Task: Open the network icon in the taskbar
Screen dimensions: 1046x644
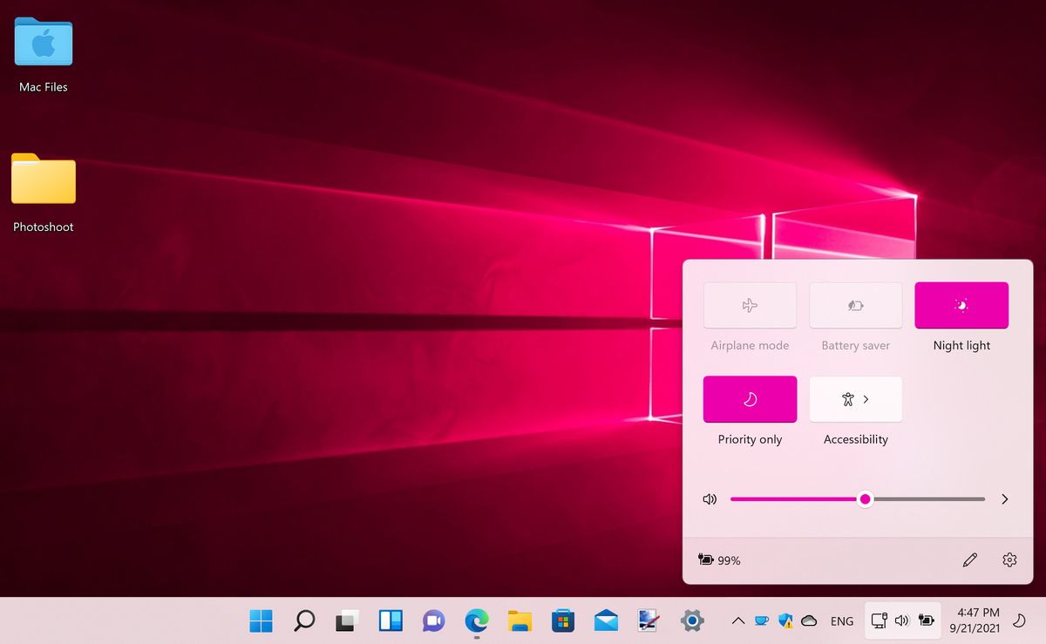Action: click(x=879, y=620)
